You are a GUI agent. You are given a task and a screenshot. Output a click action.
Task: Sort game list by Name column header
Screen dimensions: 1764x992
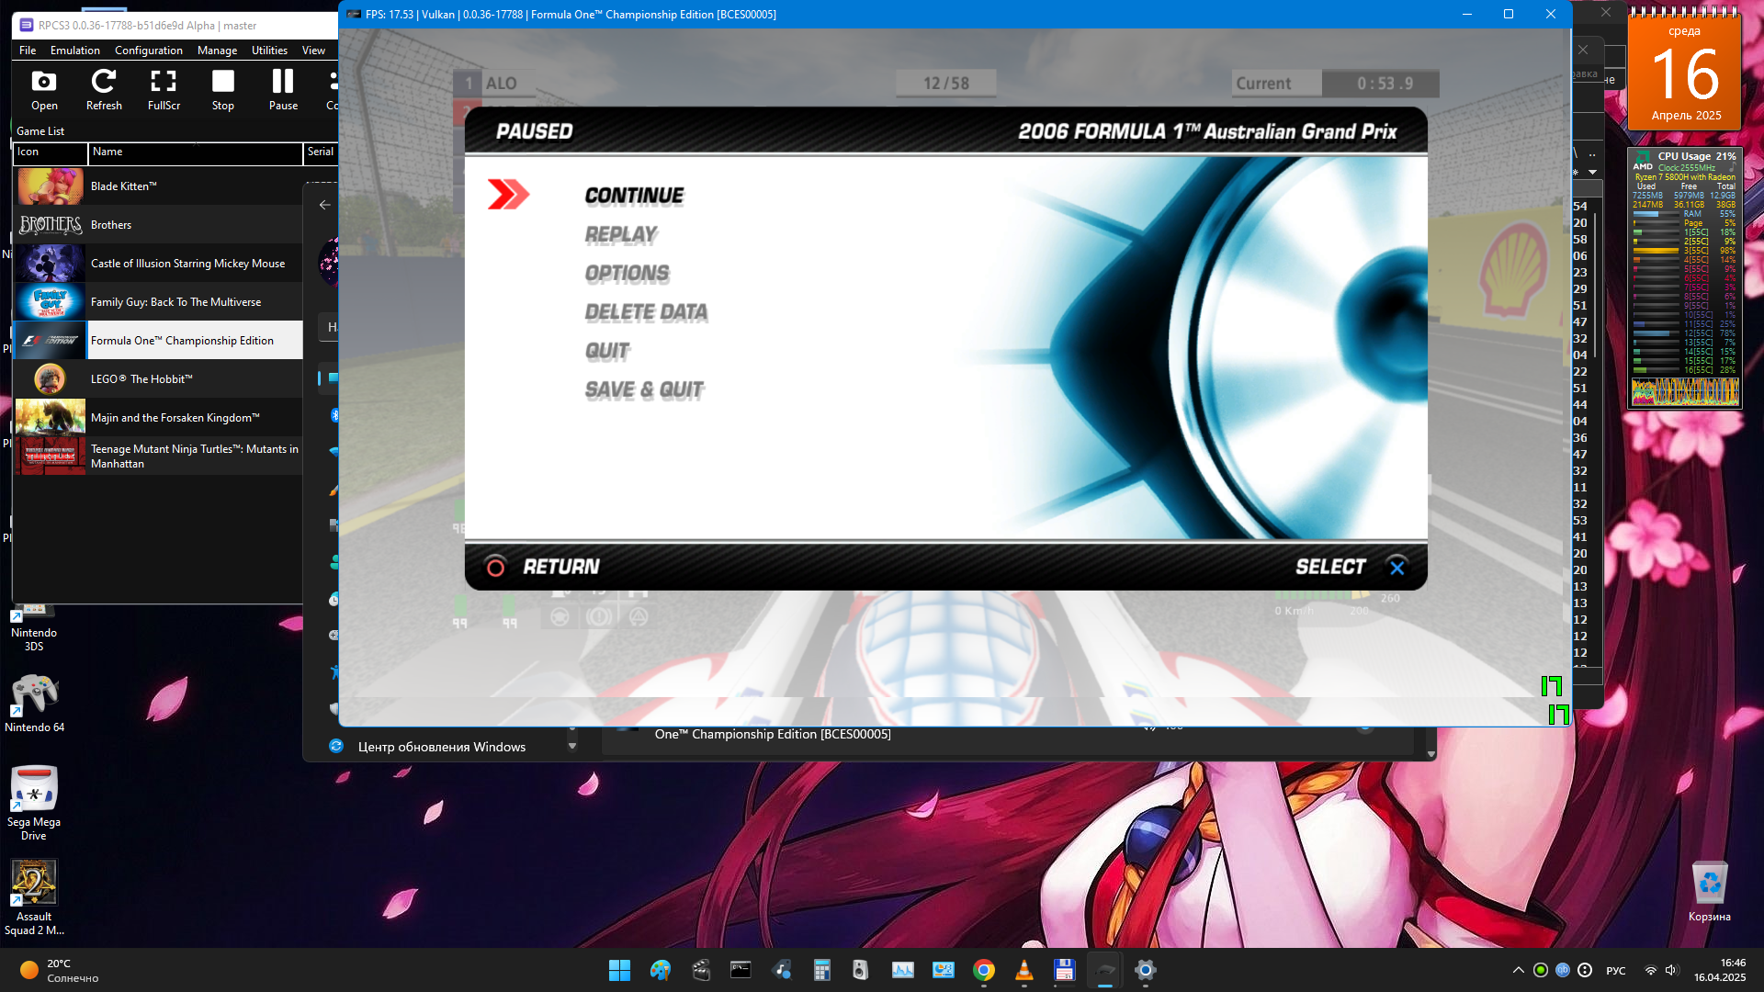click(195, 152)
